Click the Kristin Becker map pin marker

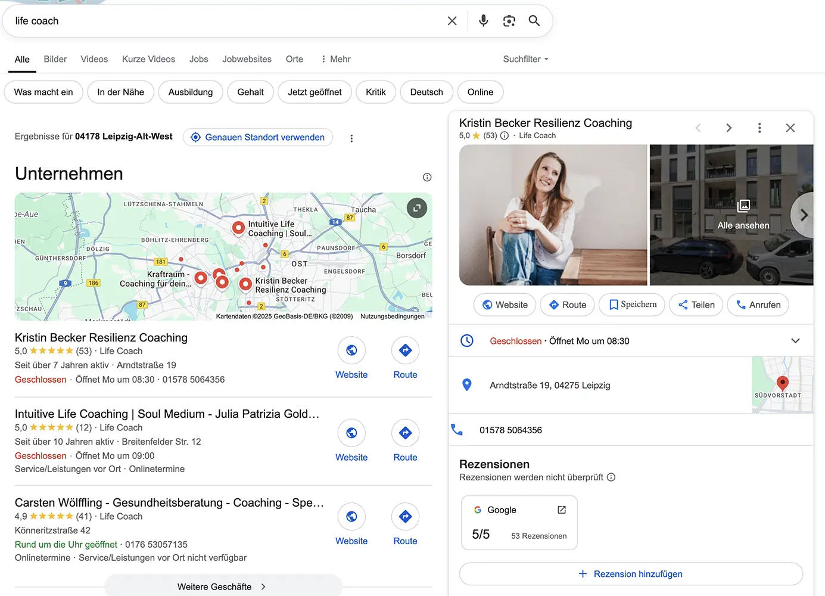pyautogui.click(x=245, y=284)
